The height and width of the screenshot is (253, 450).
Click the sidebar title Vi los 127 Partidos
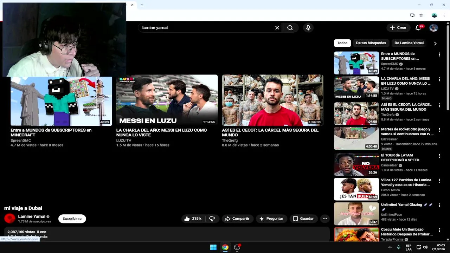406,182
